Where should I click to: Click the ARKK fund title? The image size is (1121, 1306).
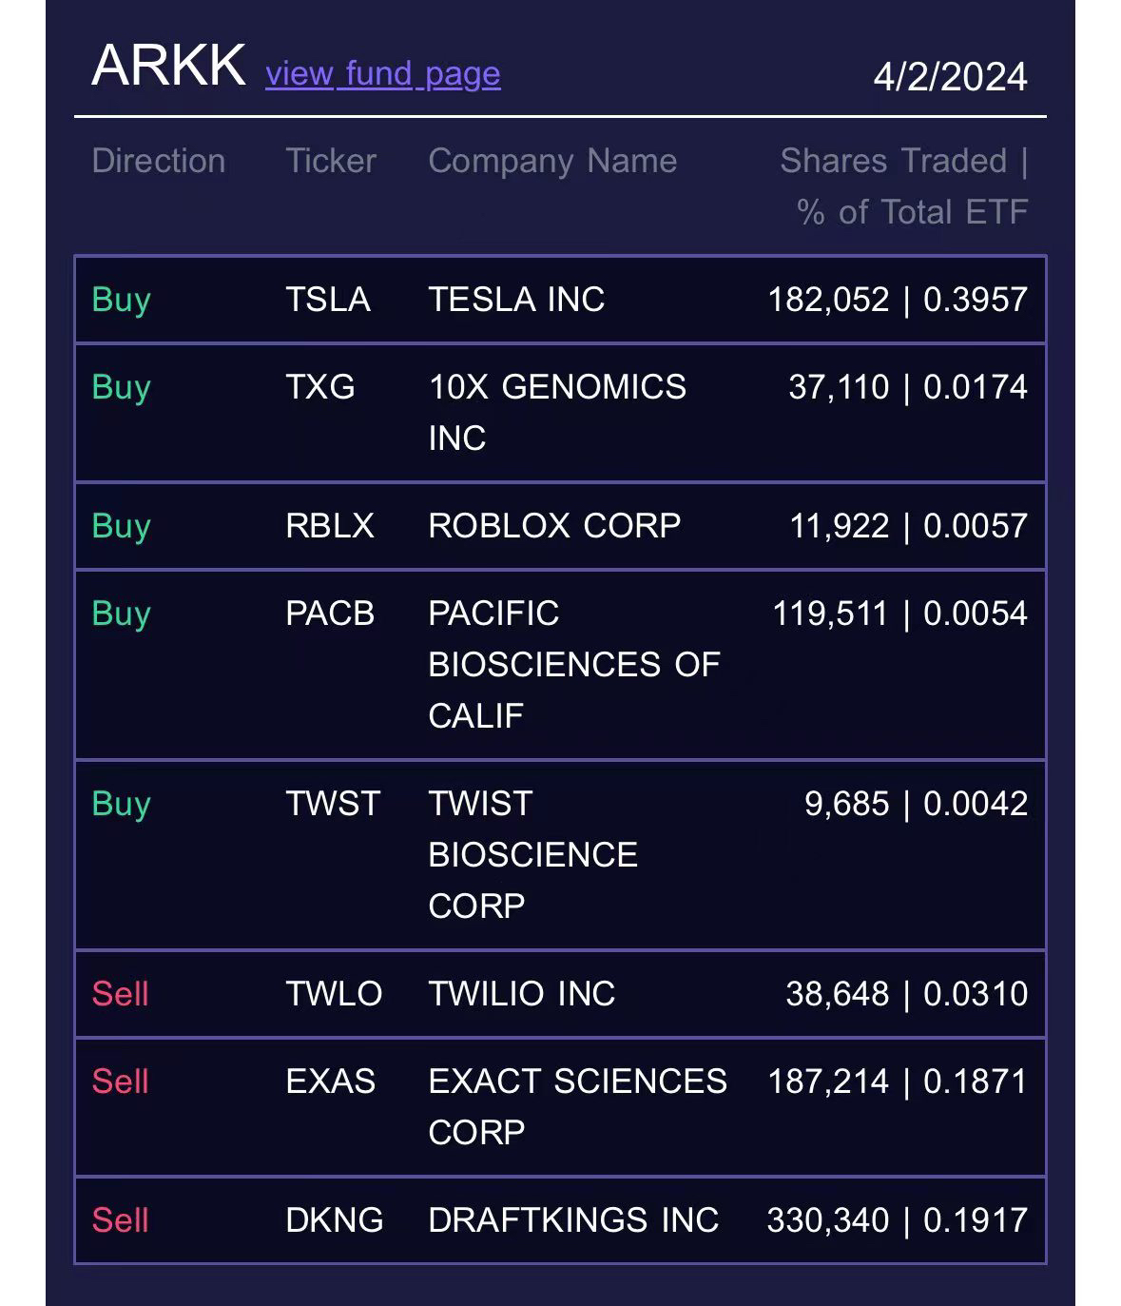(168, 66)
